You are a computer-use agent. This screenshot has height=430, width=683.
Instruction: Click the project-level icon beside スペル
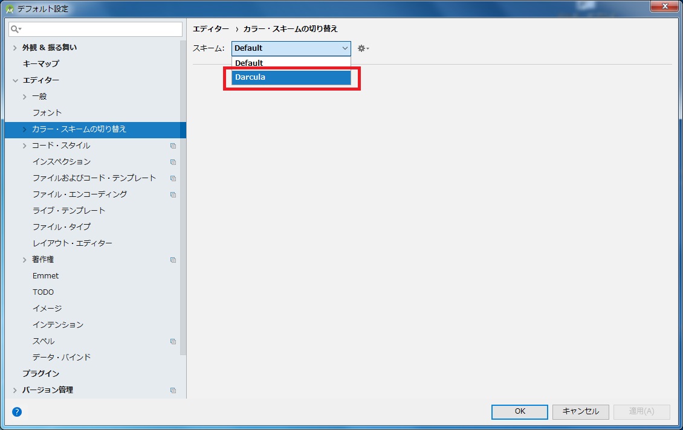tap(173, 342)
